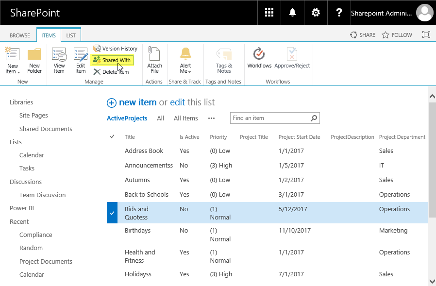436x286 pixels.
Task: Open Tasks list in the sidebar
Action: tap(27, 168)
